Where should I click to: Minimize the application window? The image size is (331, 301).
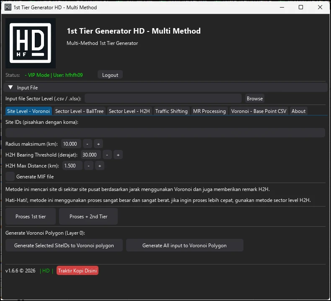pyautogui.click(x=282, y=7)
